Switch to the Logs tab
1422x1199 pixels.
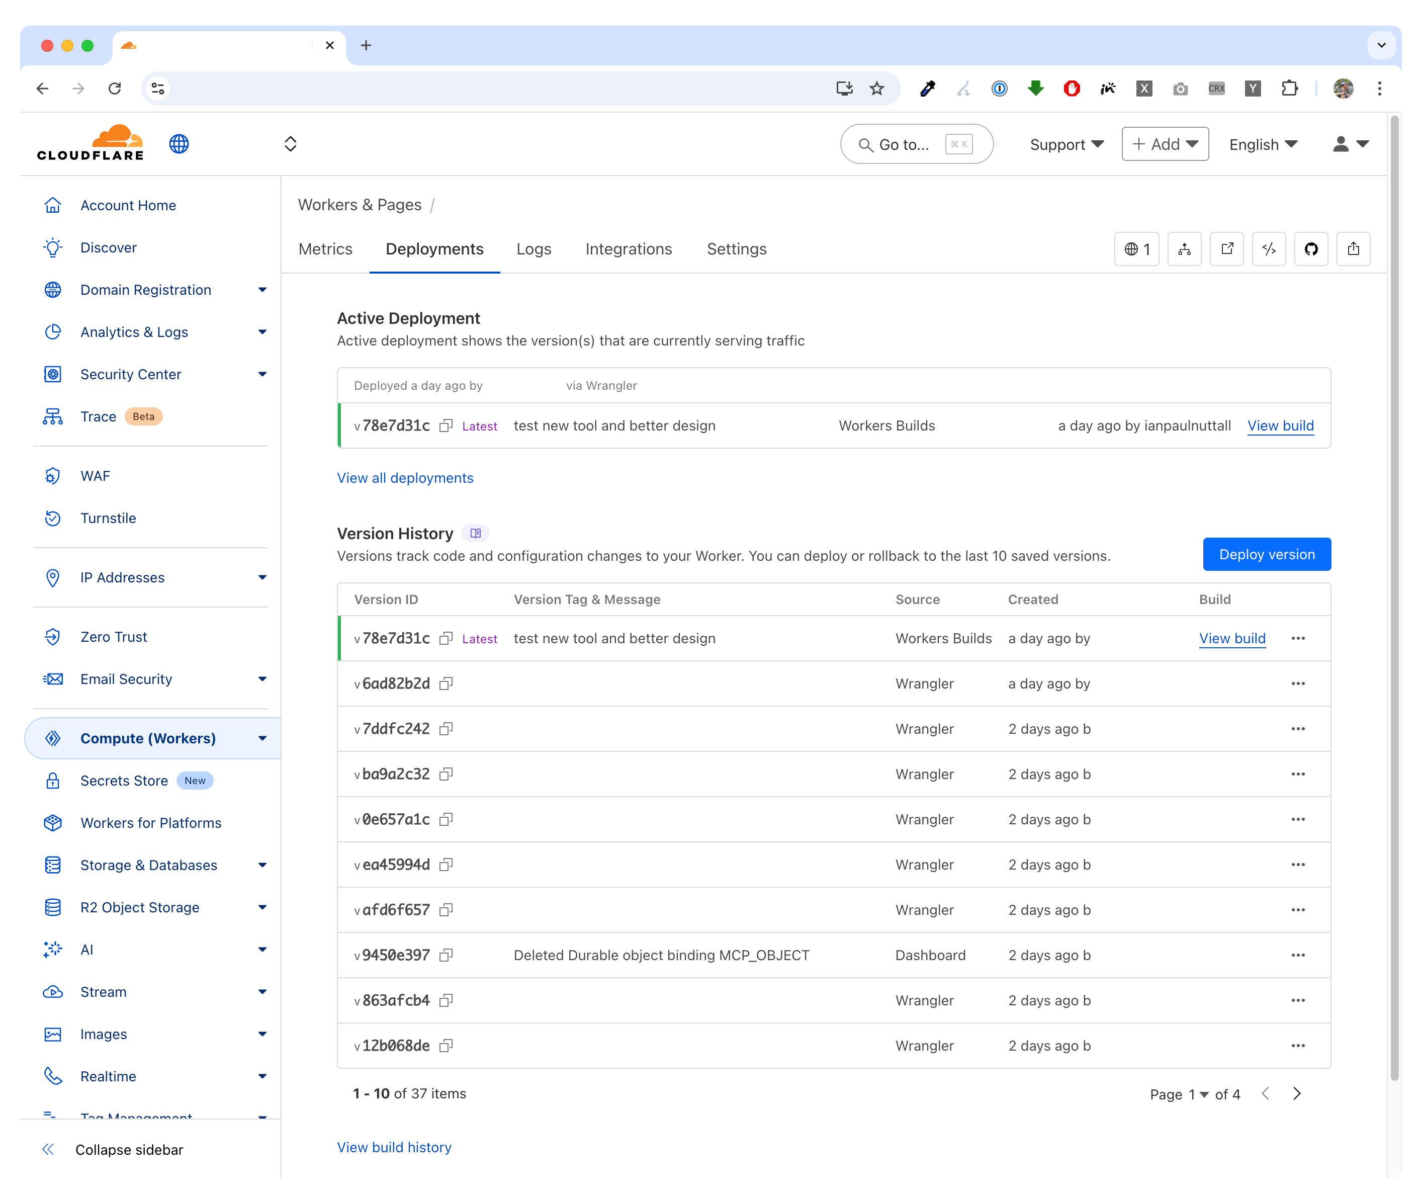[x=534, y=249]
